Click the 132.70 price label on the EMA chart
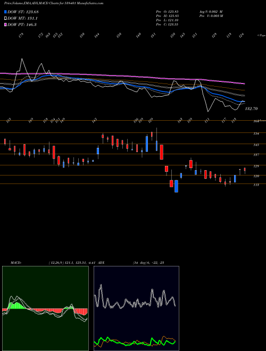 tap(252, 108)
